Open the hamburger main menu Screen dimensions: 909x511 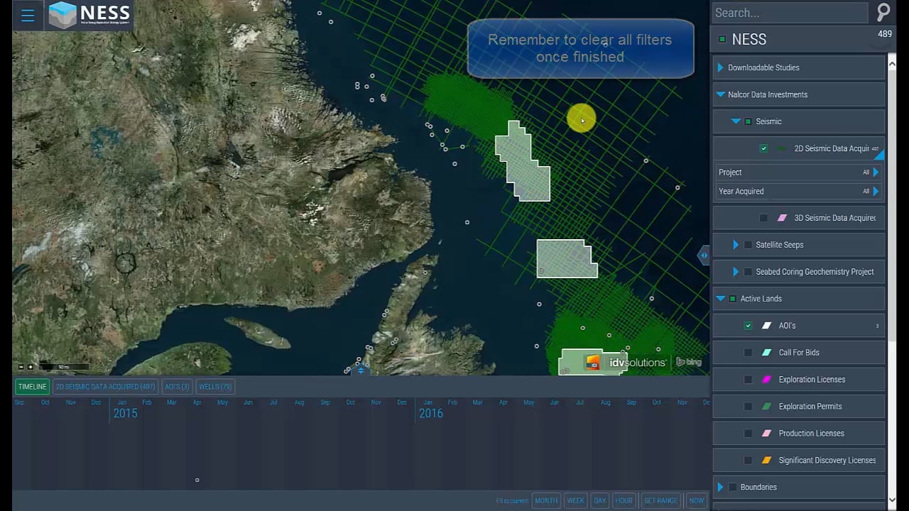[x=28, y=16]
